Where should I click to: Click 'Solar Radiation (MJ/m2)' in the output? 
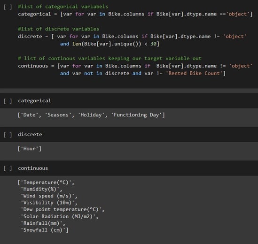(58, 216)
